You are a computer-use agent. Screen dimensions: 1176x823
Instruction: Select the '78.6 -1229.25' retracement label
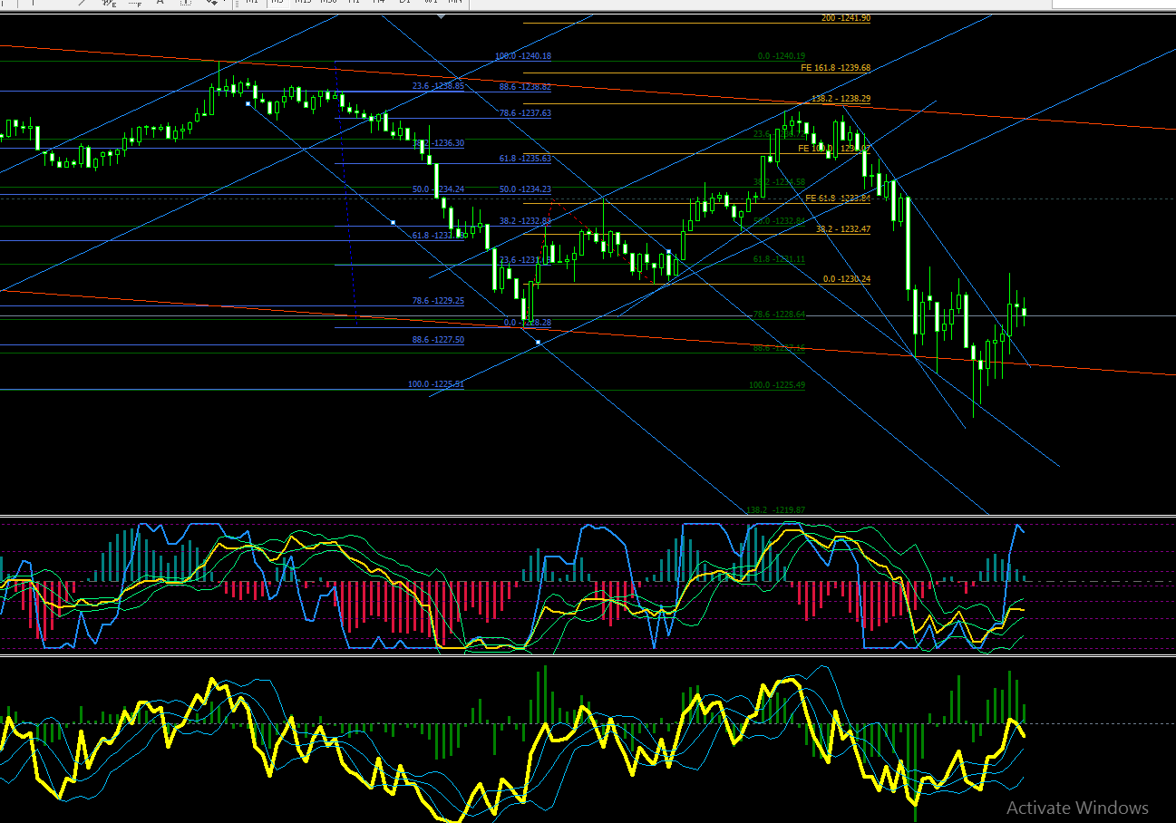pyautogui.click(x=438, y=301)
